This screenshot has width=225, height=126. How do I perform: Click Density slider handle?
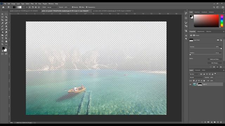coord(221,49)
